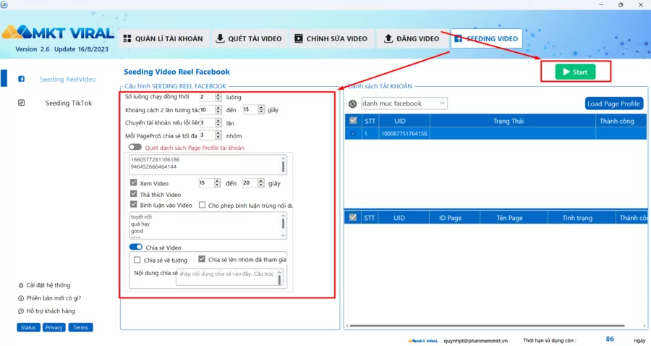Uncheck Chia sẻ lên nhóm đã tham gia

[x=202, y=258]
